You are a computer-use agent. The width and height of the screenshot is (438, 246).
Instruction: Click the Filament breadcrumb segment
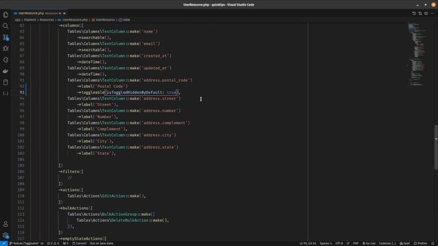coord(30,20)
